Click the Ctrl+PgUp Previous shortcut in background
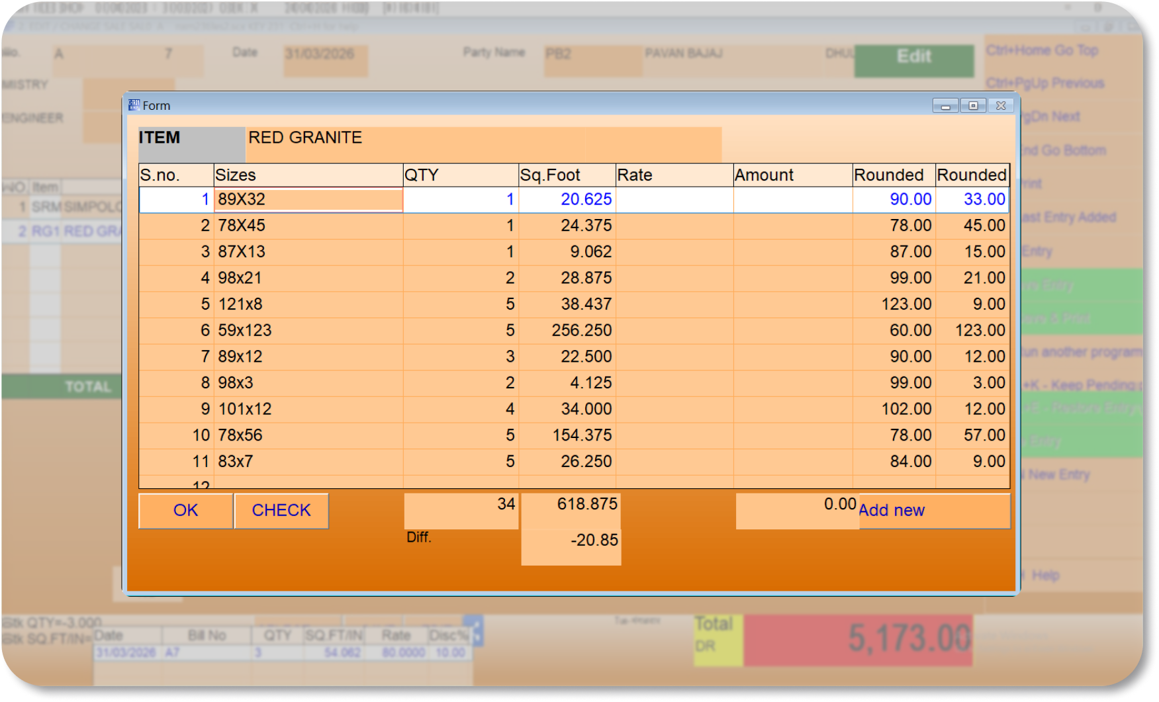 pyautogui.click(x=1044, y=83)
